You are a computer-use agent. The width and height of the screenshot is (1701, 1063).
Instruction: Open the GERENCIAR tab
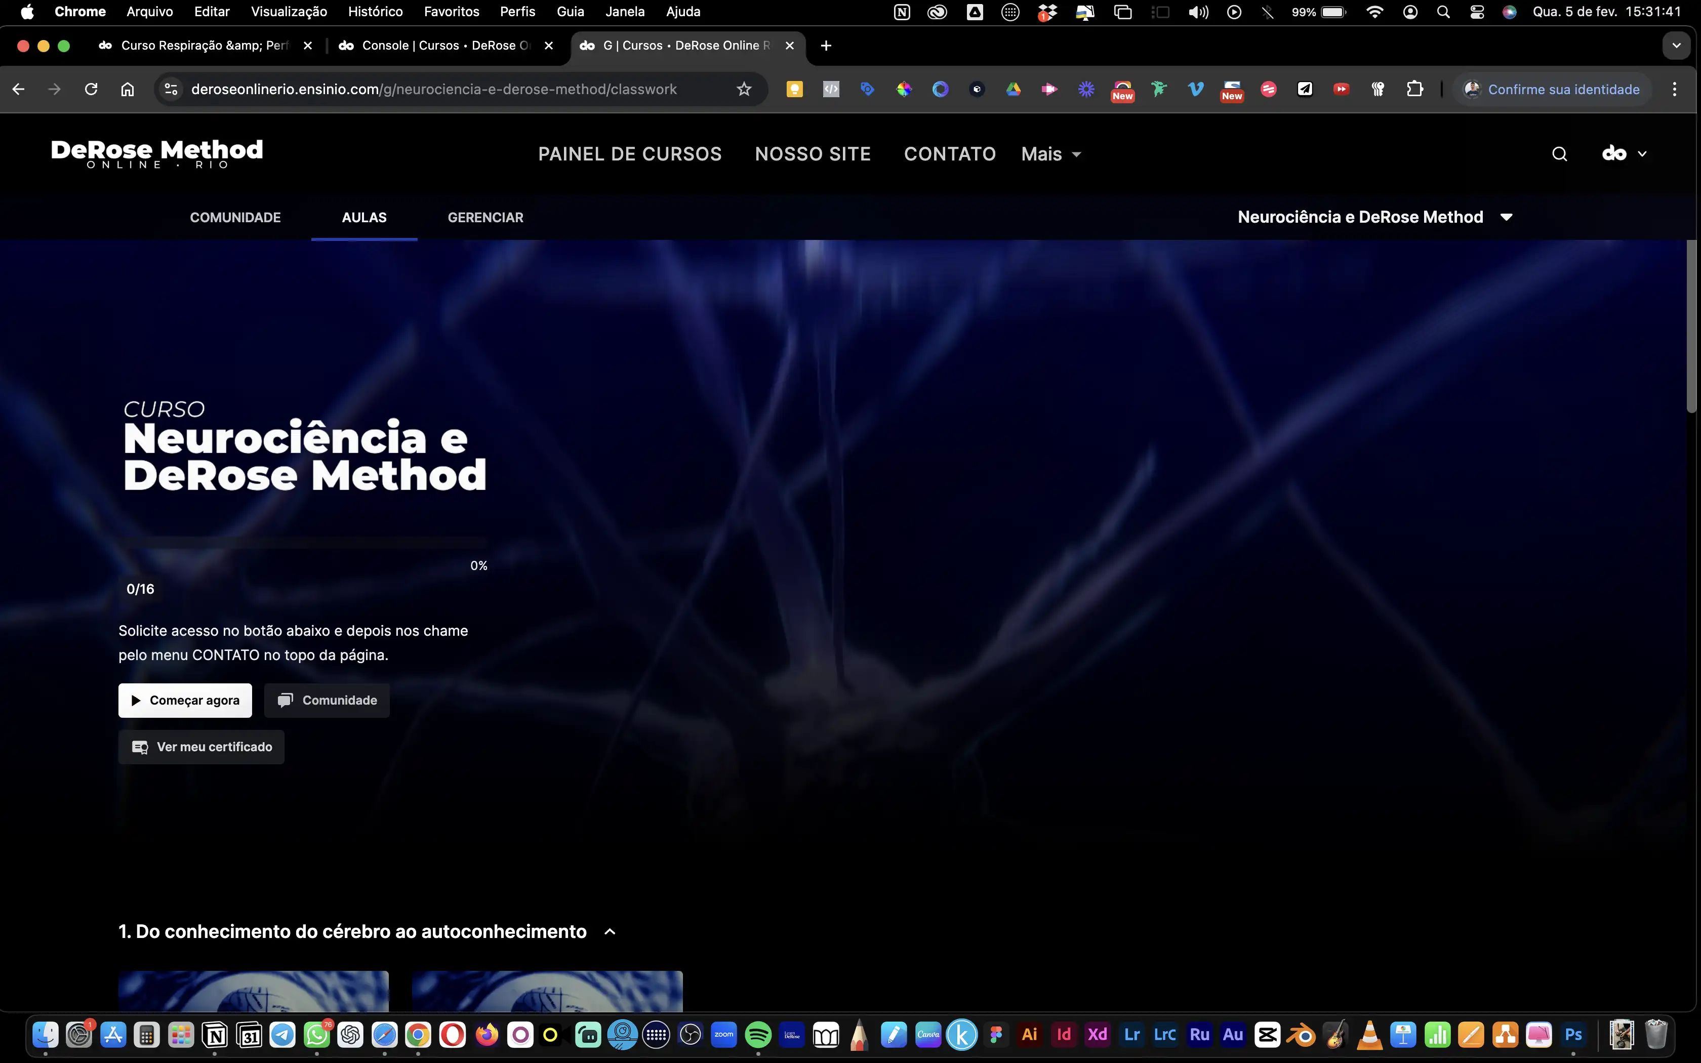tap(485, 217)
